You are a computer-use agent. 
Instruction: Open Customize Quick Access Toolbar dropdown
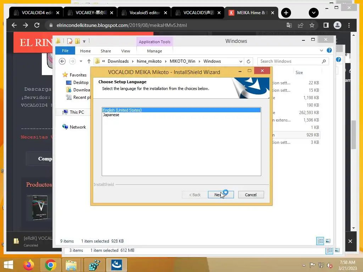tap(84, 41)
